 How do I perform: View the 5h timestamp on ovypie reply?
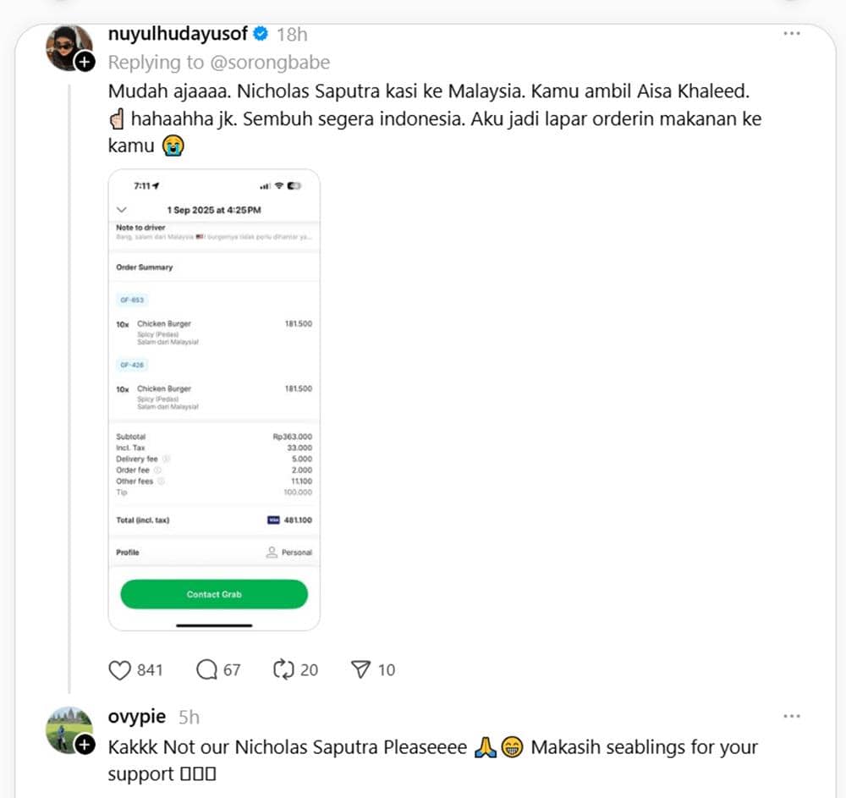(189, 717)
